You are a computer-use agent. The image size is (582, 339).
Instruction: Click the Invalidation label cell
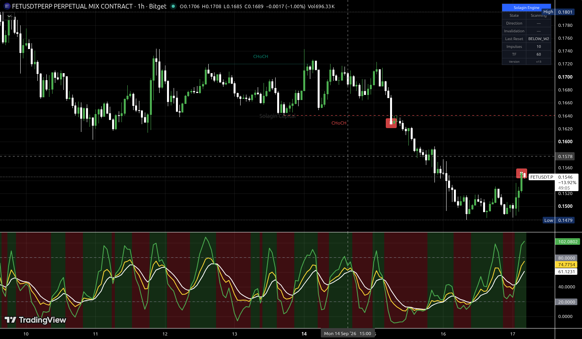point(514,31)
